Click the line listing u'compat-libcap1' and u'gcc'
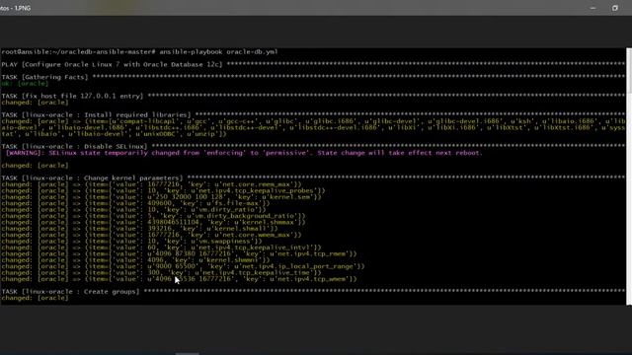Screen dimensions: 632x355 313,121
